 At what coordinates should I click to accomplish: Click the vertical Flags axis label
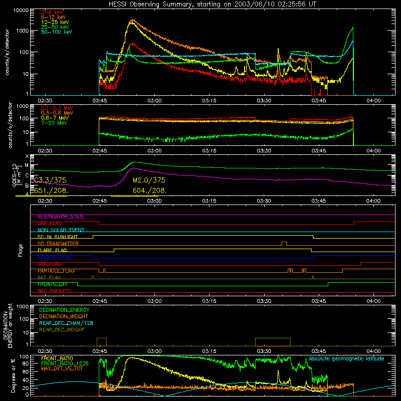[20, 250]
